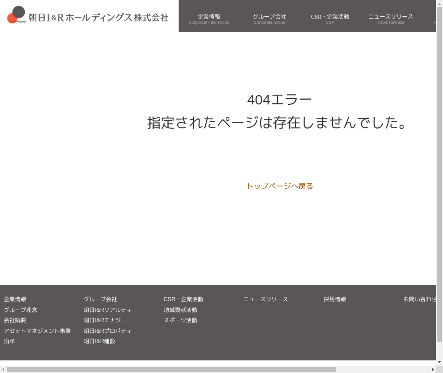This screenshot has height=373, width=443.
Task: Click the horizontal scrollbar right arrow
Action: pyautogui.click(x=433, y=370)
